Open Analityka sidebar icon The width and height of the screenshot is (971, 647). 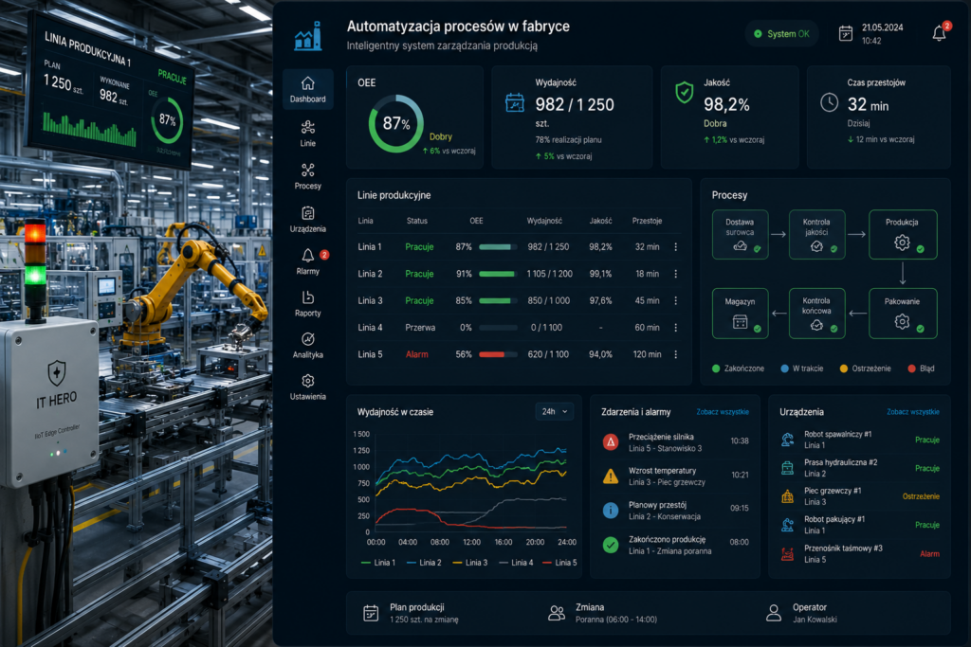coord(308,346)
